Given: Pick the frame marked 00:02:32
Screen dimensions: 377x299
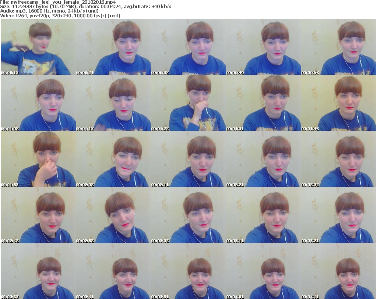Looking at the screenshot, I should click(339, 159).
